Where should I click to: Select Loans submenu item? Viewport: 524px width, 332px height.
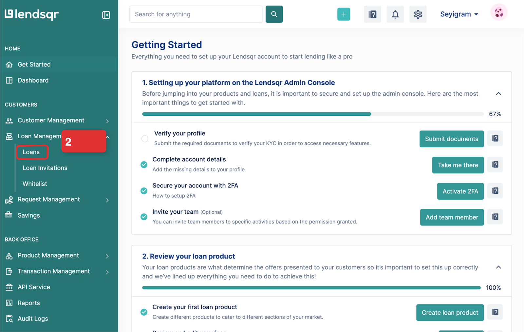31,152
